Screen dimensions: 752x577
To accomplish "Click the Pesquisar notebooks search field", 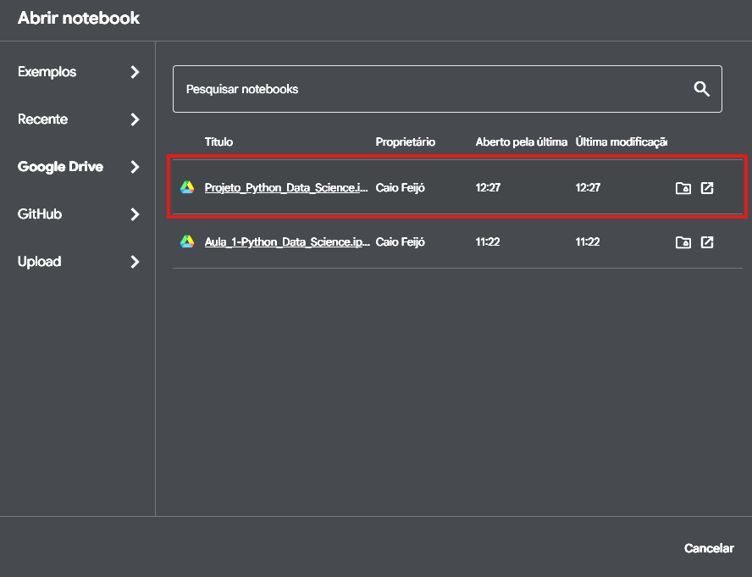I will coord(381,88).
